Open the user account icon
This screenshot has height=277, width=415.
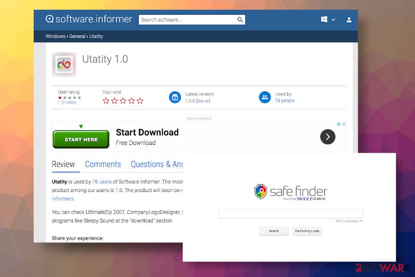coord(349,19)
